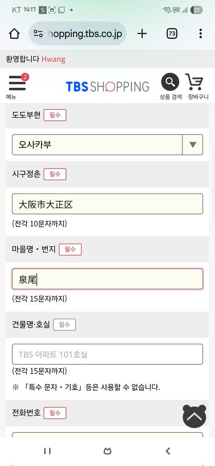Tap the browser home icon
Screen dimensions: 215x466
[14, 34]
